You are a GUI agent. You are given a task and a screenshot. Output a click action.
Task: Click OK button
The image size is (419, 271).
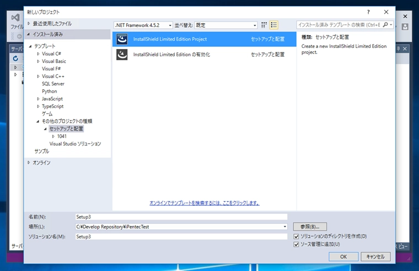coord(343,257)
